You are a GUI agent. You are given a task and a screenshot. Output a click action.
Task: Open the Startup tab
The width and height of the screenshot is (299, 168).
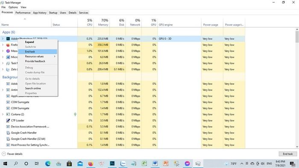53,12
